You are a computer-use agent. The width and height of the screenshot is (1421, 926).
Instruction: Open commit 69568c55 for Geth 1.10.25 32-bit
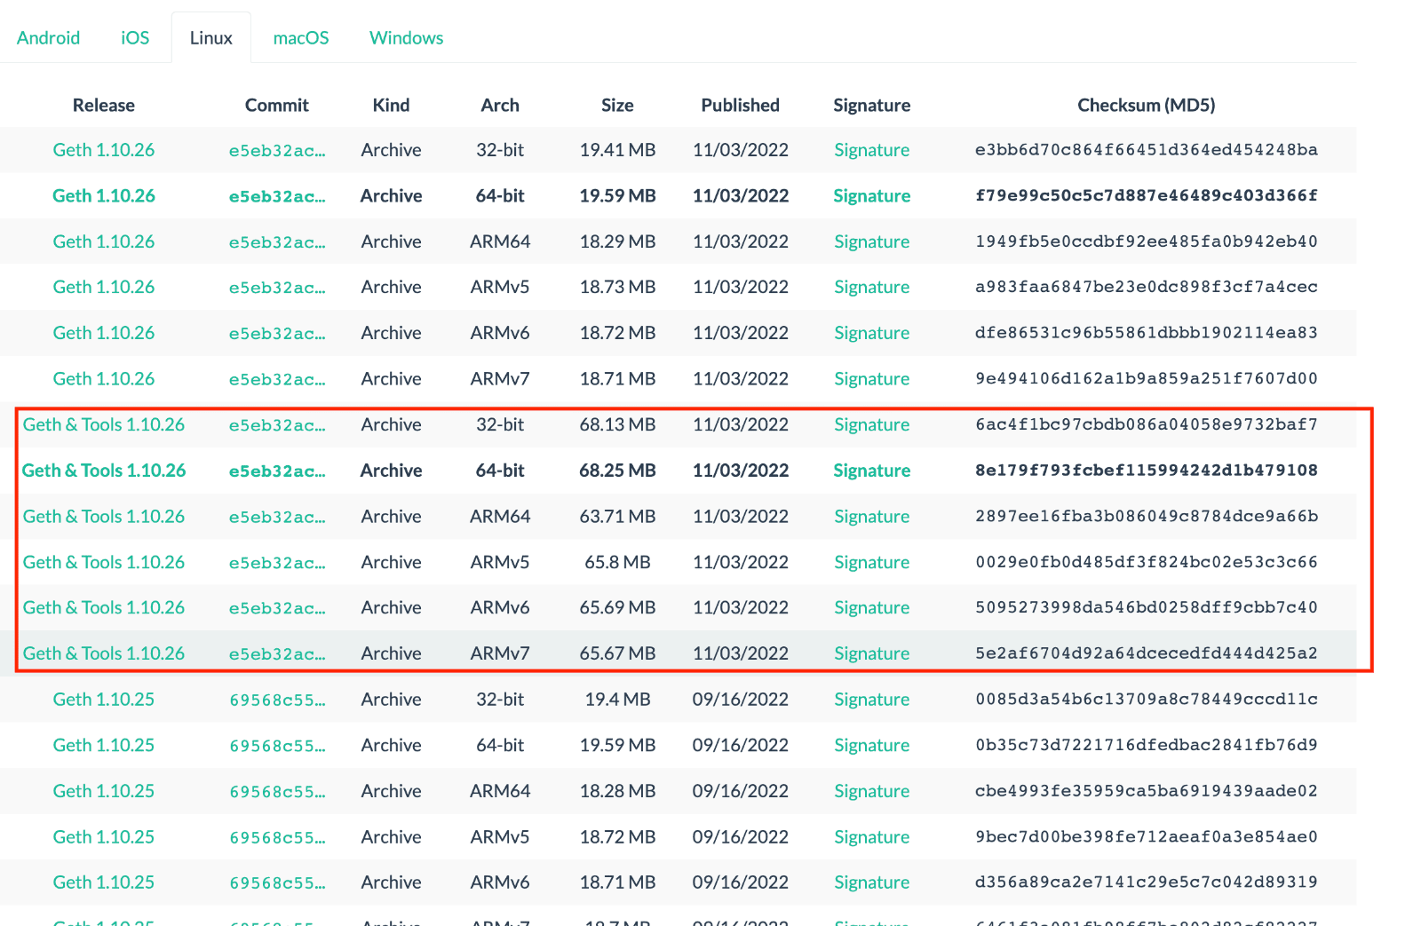click(277, 700)
